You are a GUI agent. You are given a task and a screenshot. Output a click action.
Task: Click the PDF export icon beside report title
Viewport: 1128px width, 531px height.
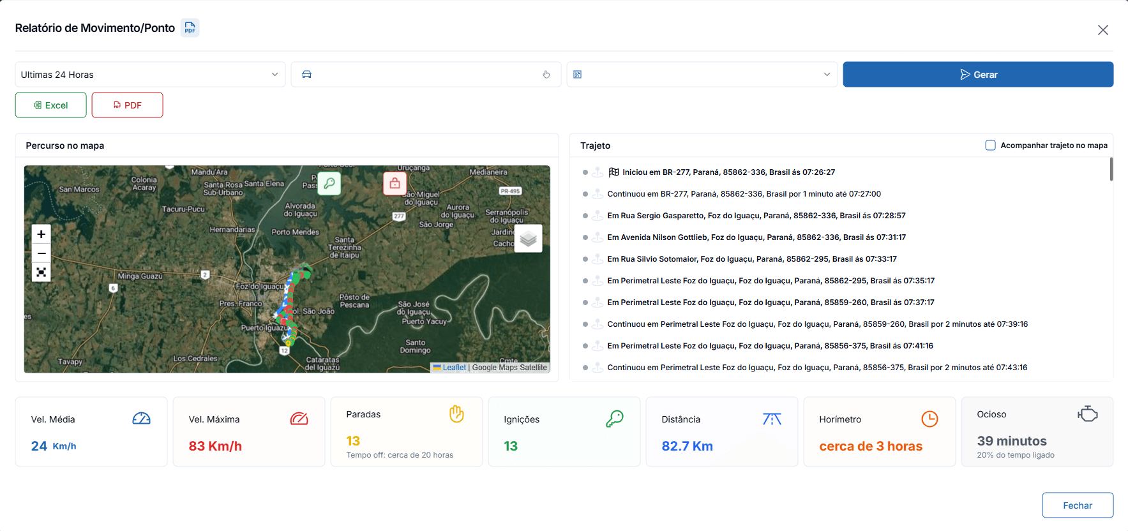coord(190,28)
